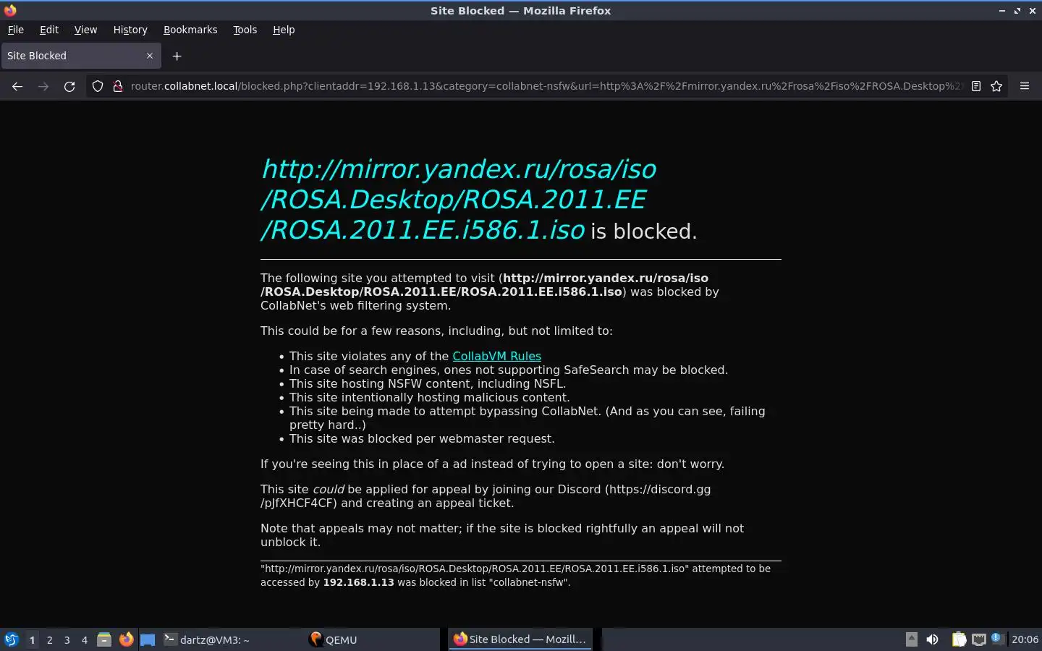Select the Site Blocked tab
This screenshot has width=1042, height=651.
pyautogui.click(x=80, y=56)
